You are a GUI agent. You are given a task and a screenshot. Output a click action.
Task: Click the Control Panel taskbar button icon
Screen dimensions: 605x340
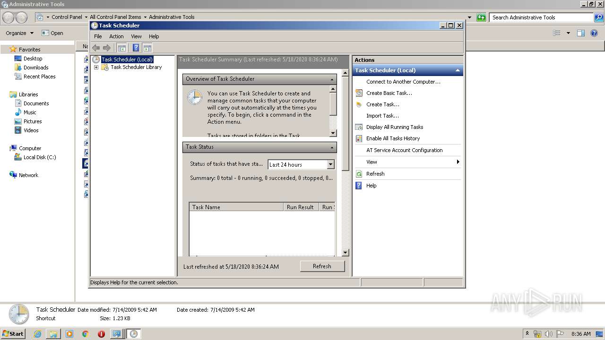(117, 334)
